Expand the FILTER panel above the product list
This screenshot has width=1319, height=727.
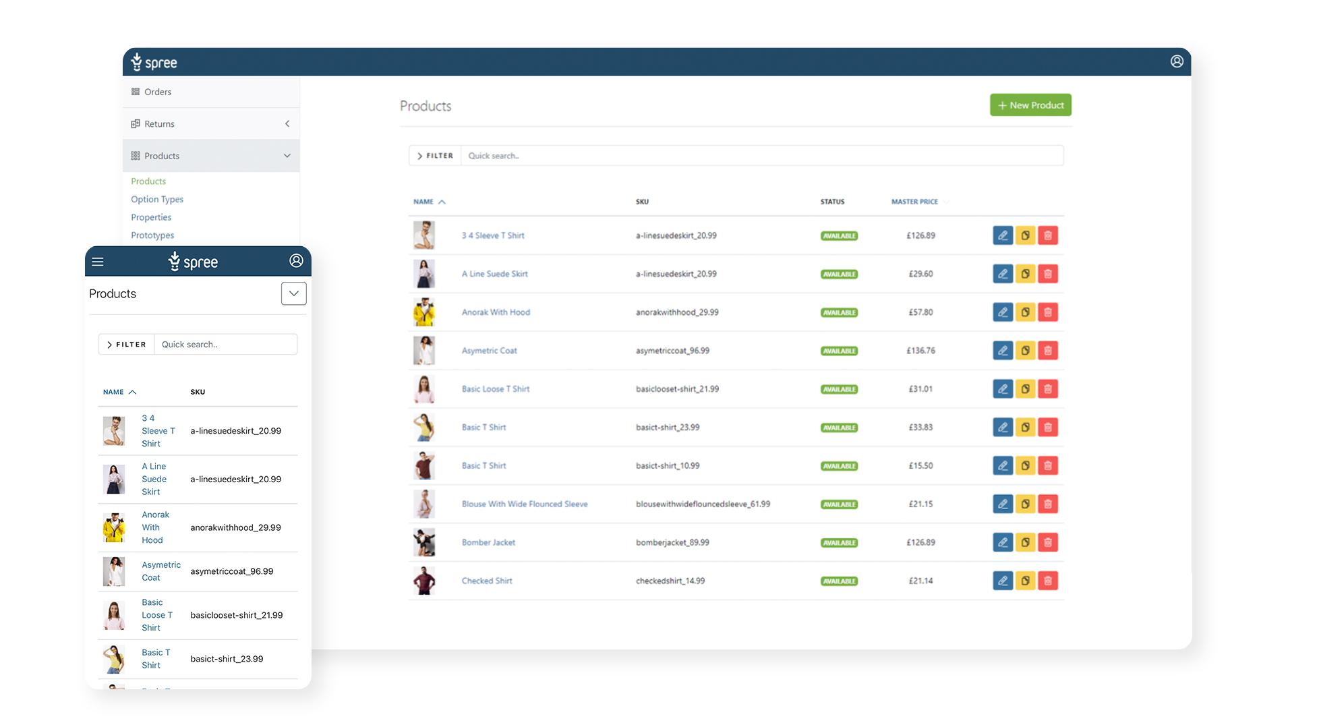click(434, 155)
